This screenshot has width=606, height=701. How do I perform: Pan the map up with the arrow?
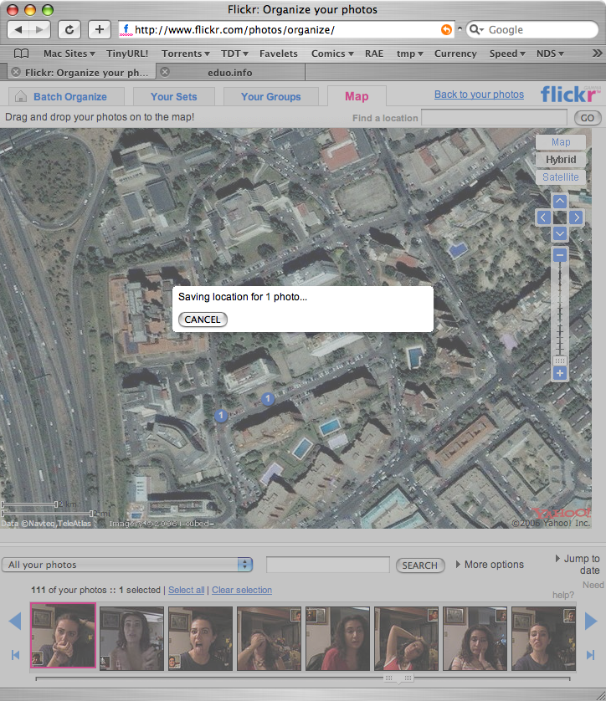(x=559, y=201)
